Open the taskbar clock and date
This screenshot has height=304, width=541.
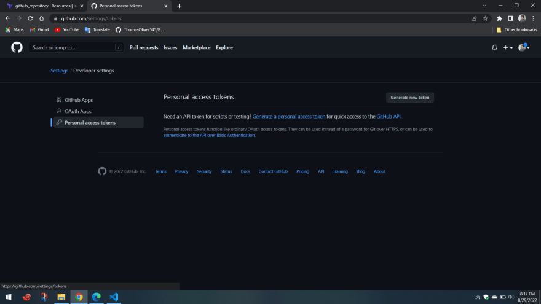click(x=527, y=297)
